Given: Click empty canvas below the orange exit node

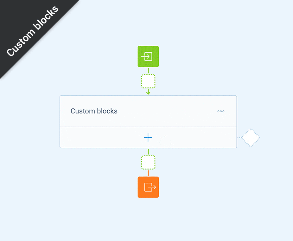Looking at the screenshot, I should tap(148, 219).
